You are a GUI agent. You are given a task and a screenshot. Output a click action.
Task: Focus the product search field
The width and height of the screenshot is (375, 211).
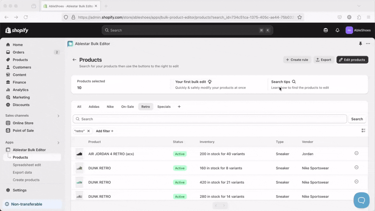210,119
